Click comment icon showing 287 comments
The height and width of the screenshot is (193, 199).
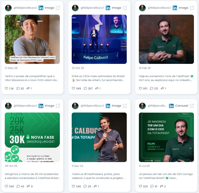coord(85,88)
